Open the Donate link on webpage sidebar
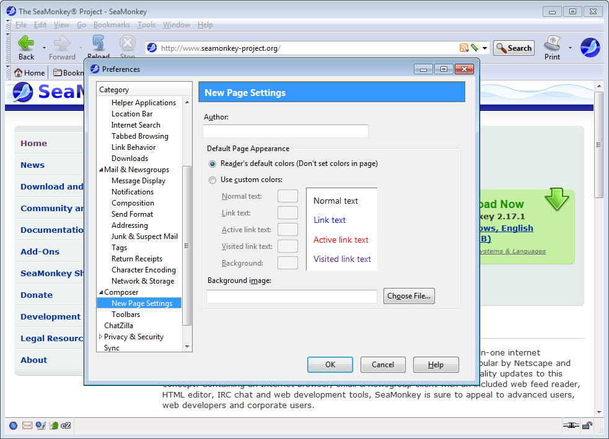This screenshot has height=439, width=609. click(x=37, y=295)
